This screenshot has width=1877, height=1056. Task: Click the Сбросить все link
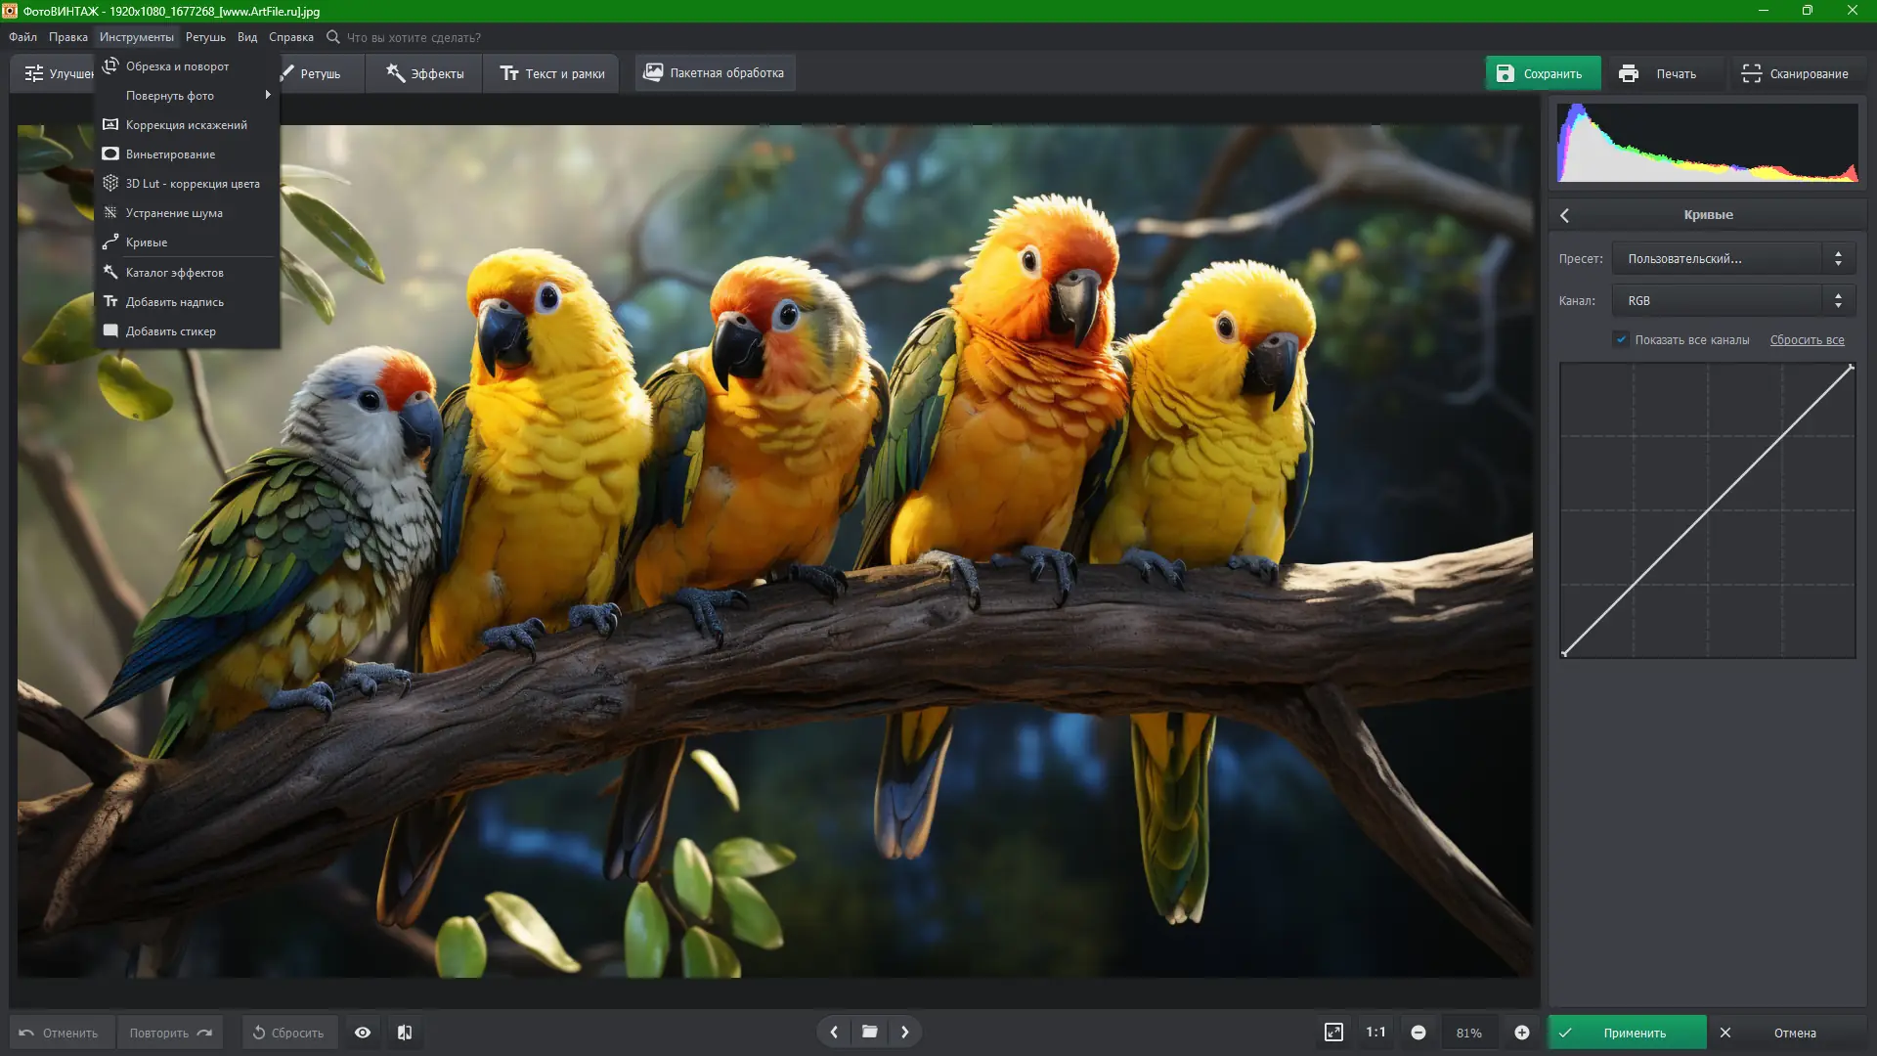[x=1807, y=340]
